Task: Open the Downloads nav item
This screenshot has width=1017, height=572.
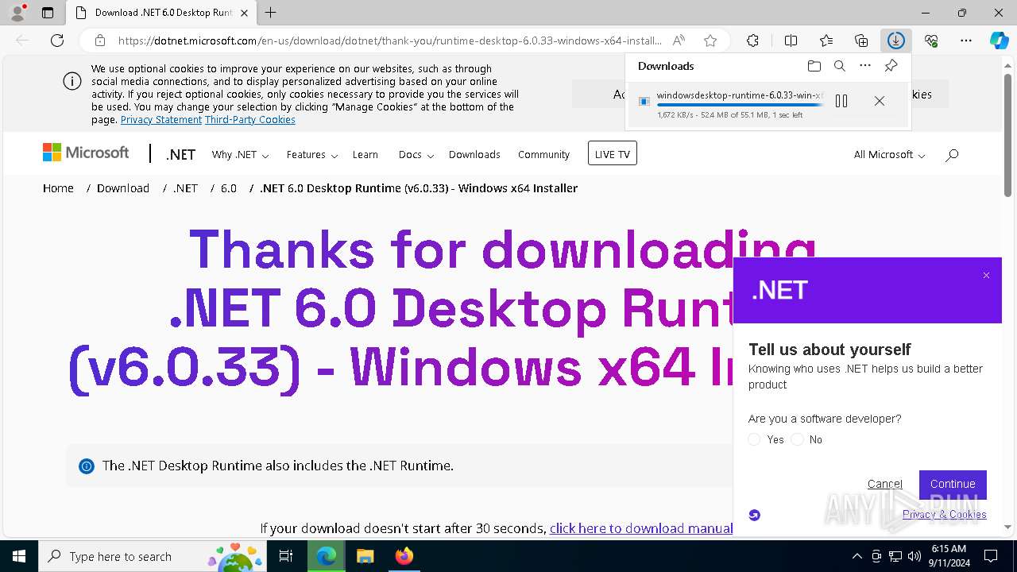Action: click(474, 155)
